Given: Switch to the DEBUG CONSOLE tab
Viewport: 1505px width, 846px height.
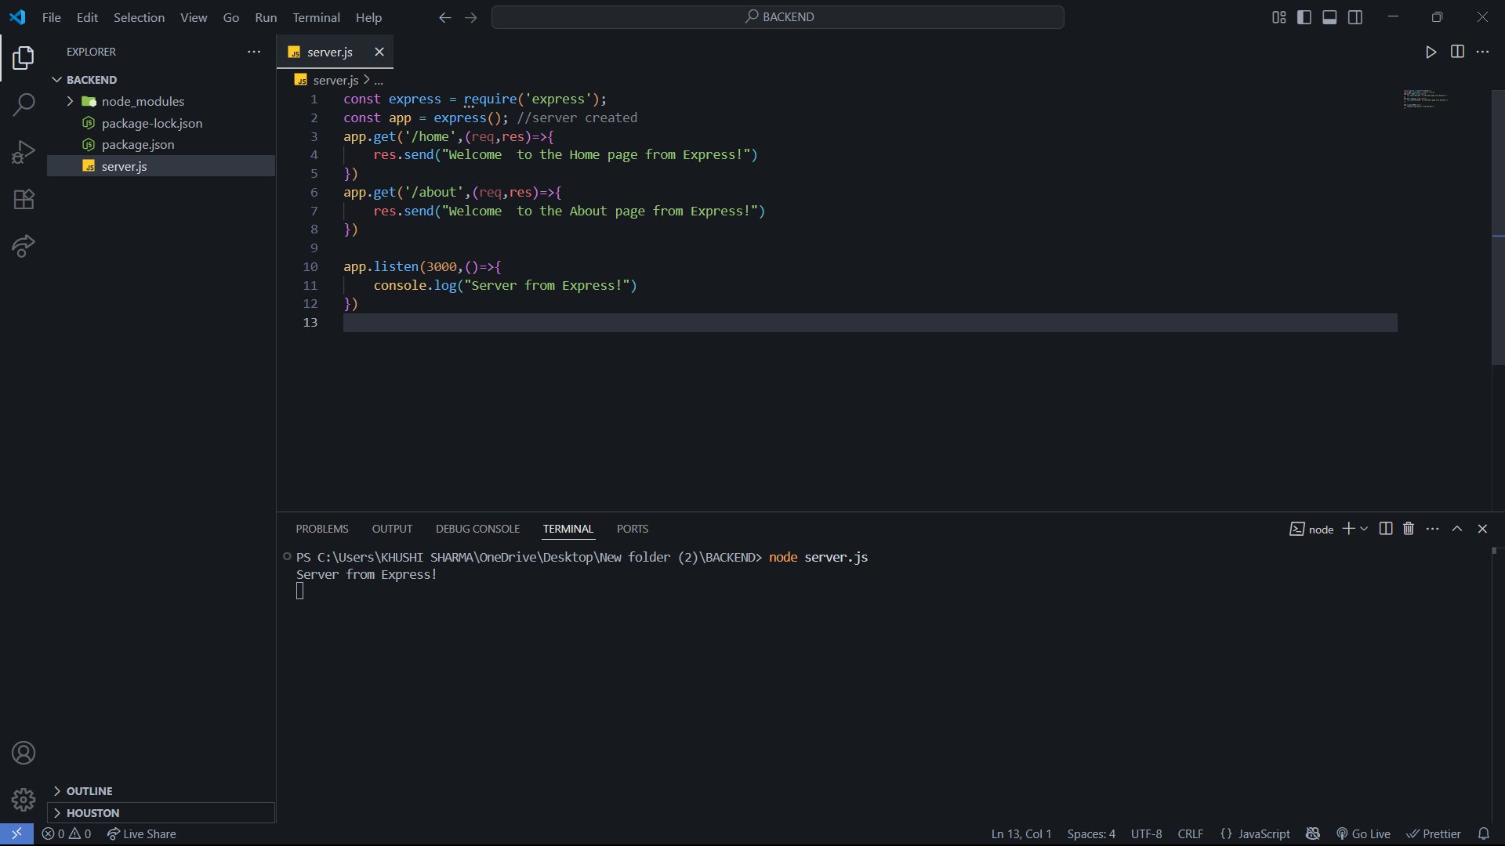Looking at the screenshot, I should [x=477, y=529].
